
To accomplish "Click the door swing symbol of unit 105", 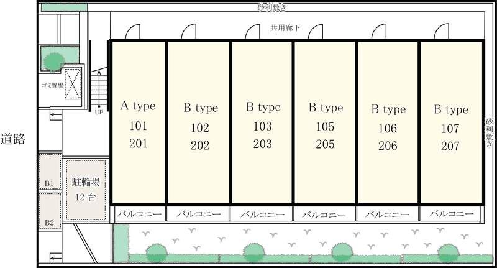I will click(316, 32).
